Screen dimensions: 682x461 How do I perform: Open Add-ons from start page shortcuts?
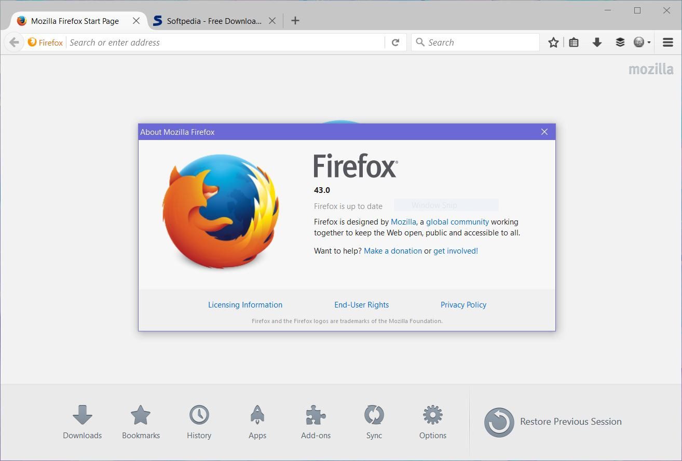pyautogui.click(x=316, y=422)
